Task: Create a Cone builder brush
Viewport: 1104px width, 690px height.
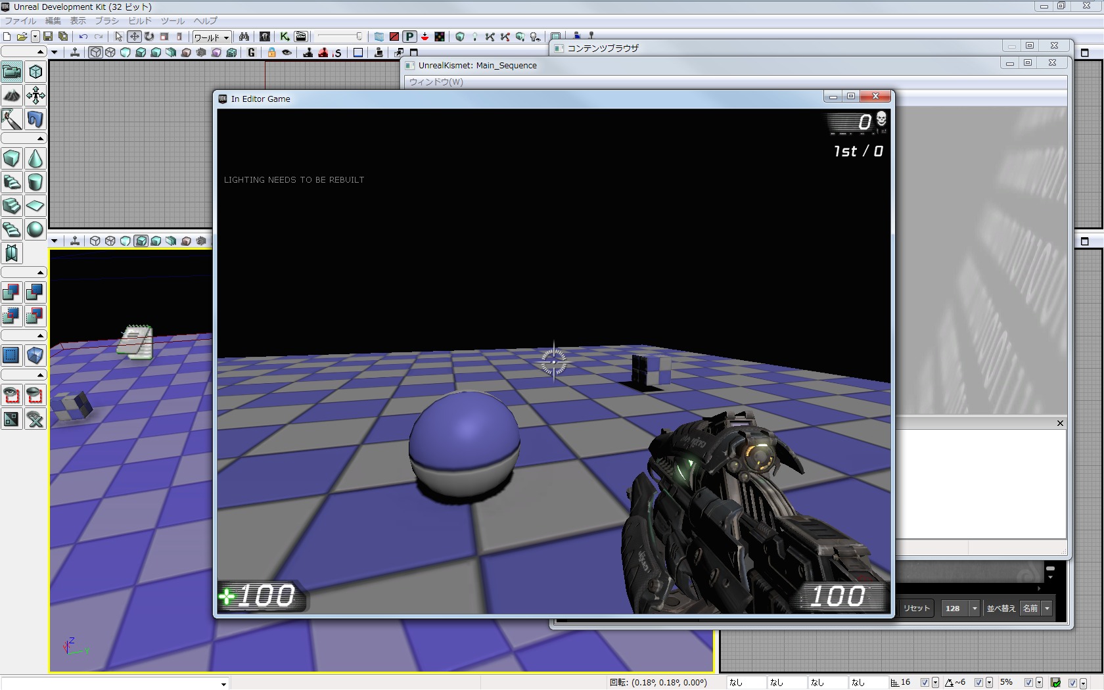Action: [x=35, y=159]
